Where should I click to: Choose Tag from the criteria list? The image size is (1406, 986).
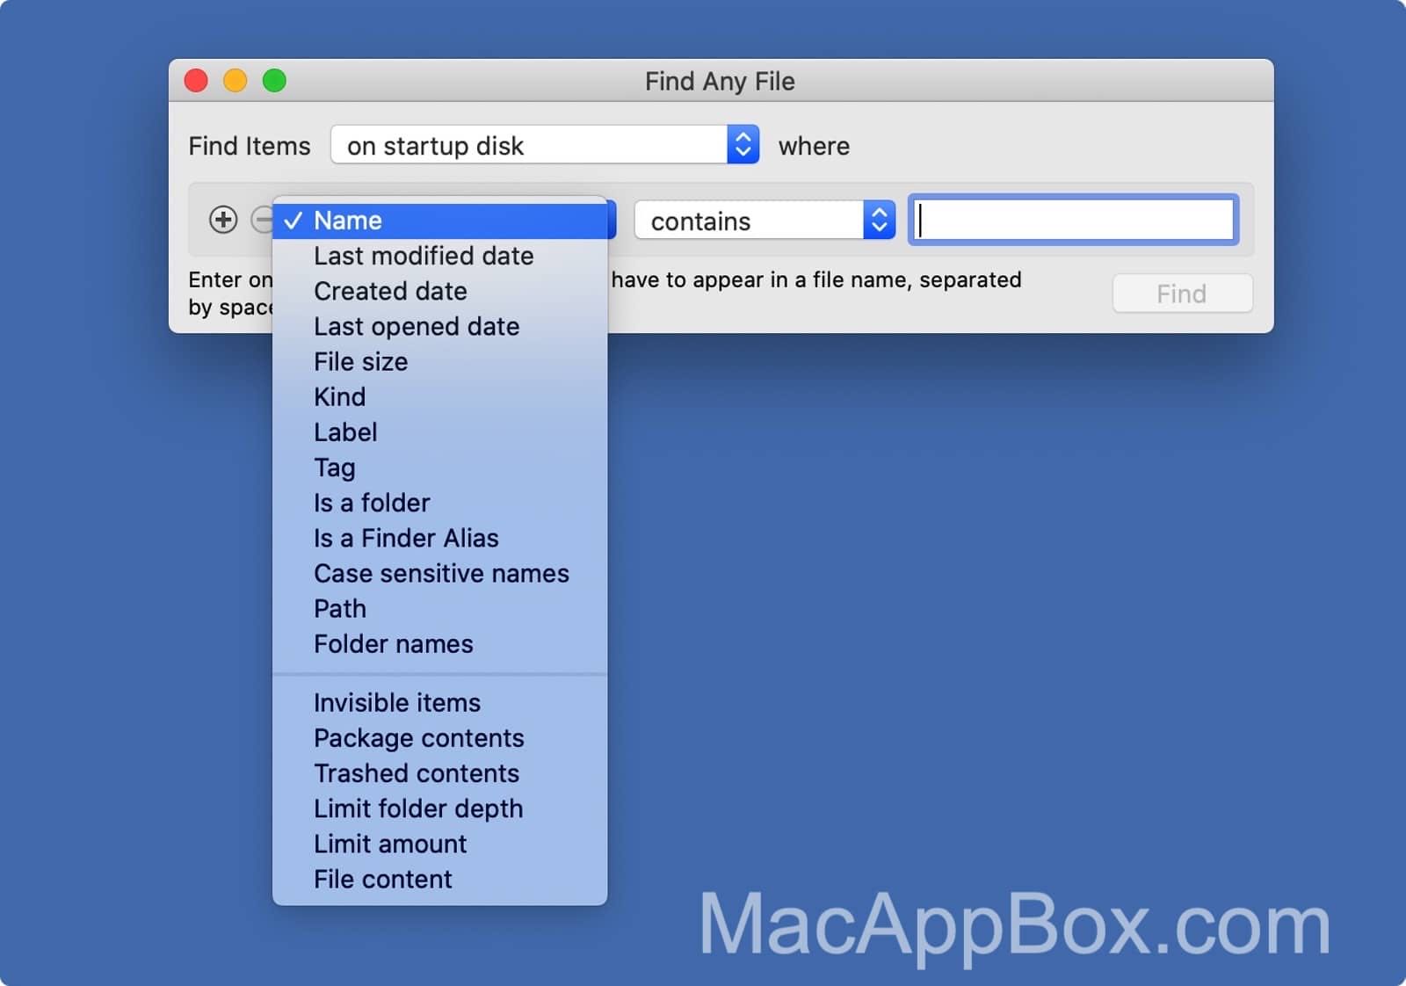pyautogui.click(x=439, y=468)
